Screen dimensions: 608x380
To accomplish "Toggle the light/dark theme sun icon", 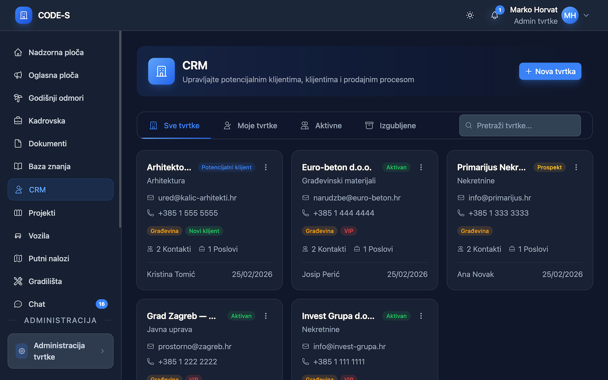I will click(470, 15).
